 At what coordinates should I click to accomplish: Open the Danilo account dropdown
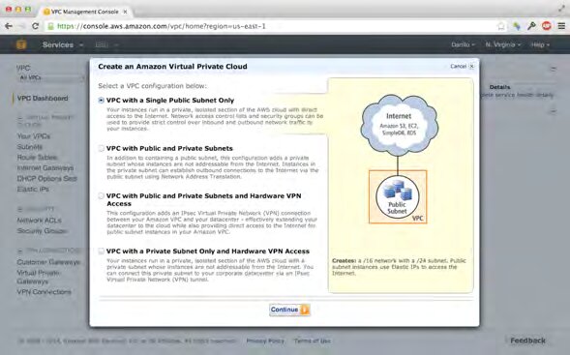[x=463, y=44]
